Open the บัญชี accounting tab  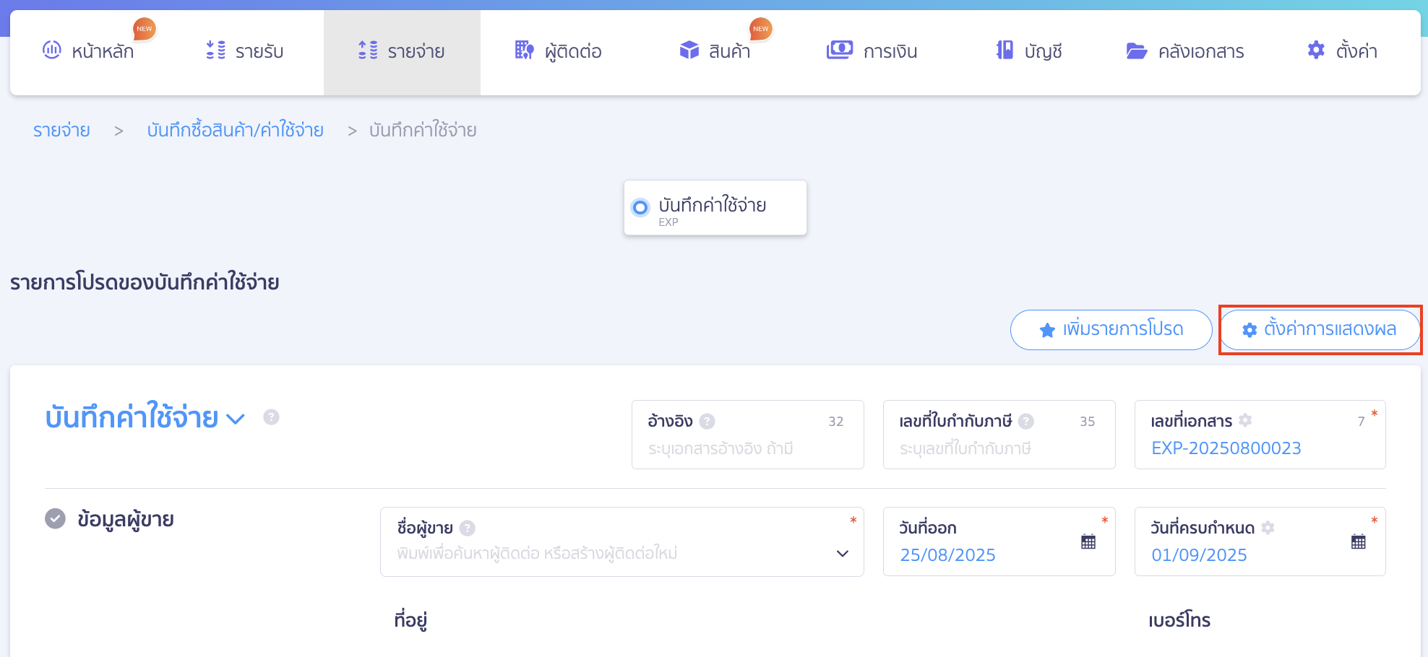[1029, 51]
